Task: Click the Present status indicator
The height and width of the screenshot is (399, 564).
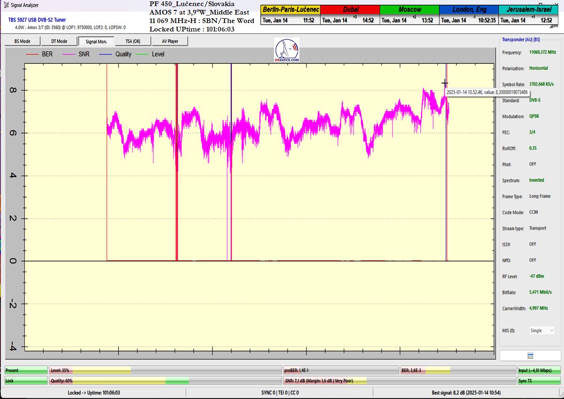Action: [26, 370]
